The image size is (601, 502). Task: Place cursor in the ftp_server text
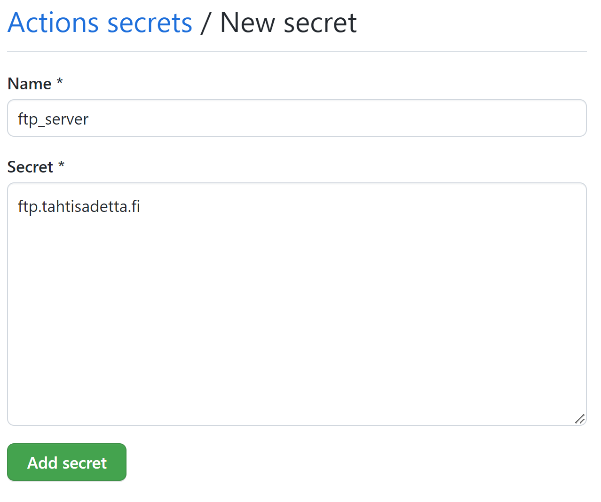pyautogui.click(x=53, y=119)
